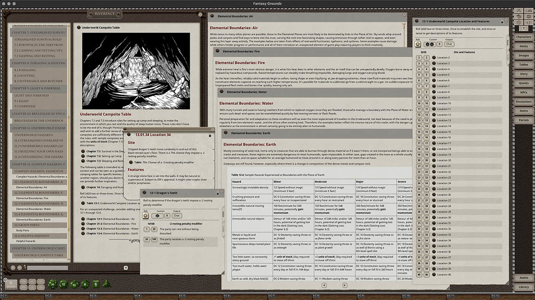Enable the ADV advantage dice modifier
The width and height of the screenshot is (535, 300).
(23, 282)
